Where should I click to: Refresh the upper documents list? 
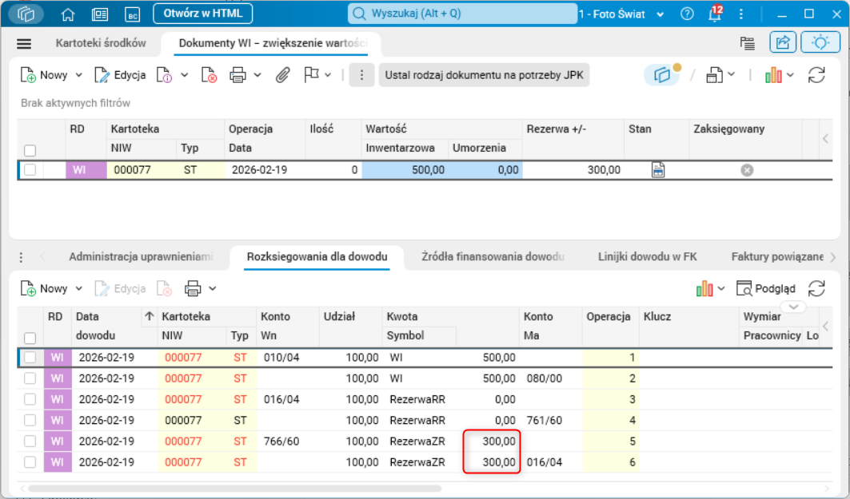pos(816,75)
